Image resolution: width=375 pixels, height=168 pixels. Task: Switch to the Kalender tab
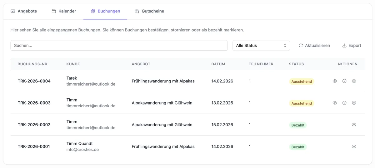click(64, 11)
